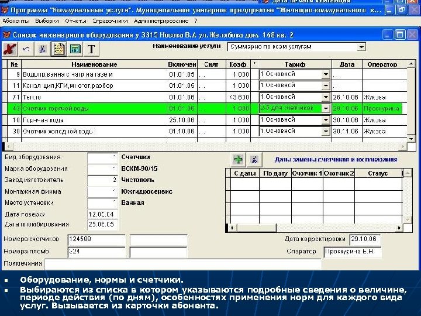
Task: Click Дата пломбирования field 25.06.05
Action: tap(102, 224)
